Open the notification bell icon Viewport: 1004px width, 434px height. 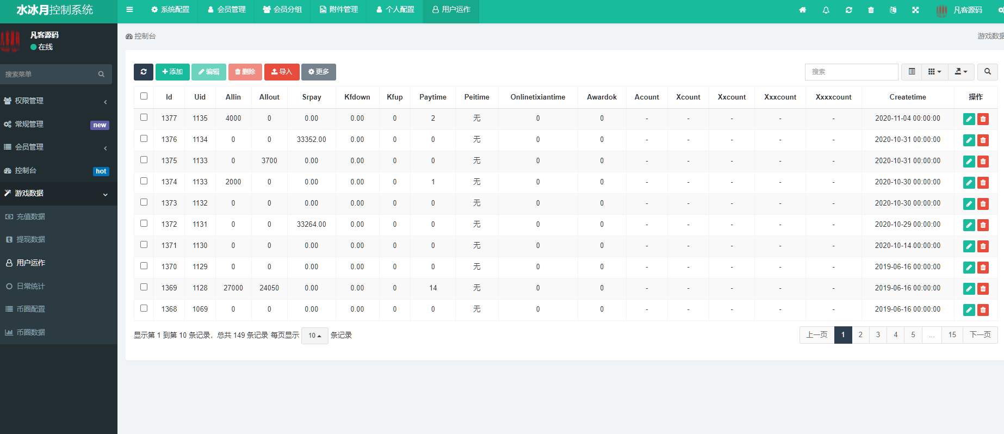(826, 10)
